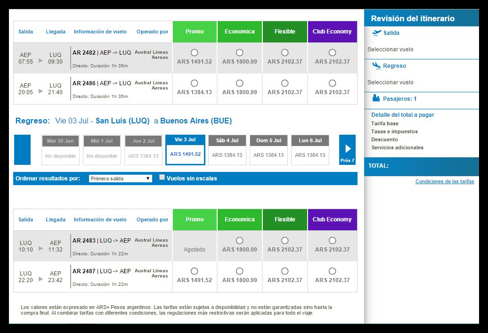The width and height of the screenshot is (488, 333).
Task: Select the Sáb 4 Jul date tab
Action: 227,150
